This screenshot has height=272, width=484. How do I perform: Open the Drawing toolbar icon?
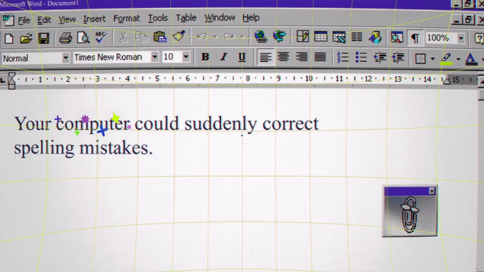pos(375,37)
